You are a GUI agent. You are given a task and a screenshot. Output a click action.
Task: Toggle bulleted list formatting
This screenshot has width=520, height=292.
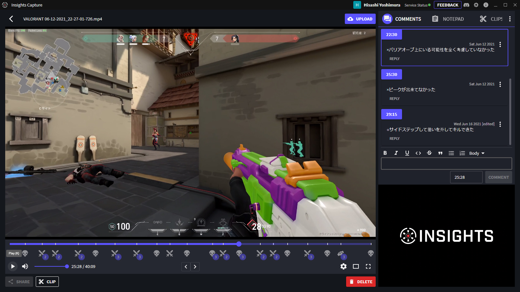point(451,153)
